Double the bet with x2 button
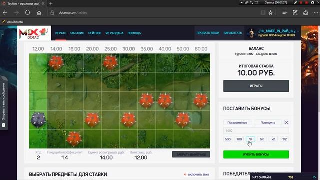The width and height of the screenshot is (320, 180). click(x=273, y=139)
